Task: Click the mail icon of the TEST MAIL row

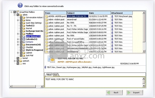Action: point(47,16)
